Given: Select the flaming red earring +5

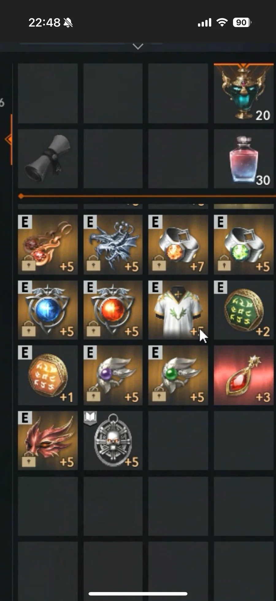Looking at the screenshot, I should click(x=48, y=244).
